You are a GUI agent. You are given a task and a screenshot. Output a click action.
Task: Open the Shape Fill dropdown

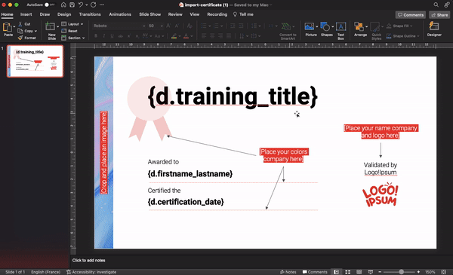click(x=411, y=26)
